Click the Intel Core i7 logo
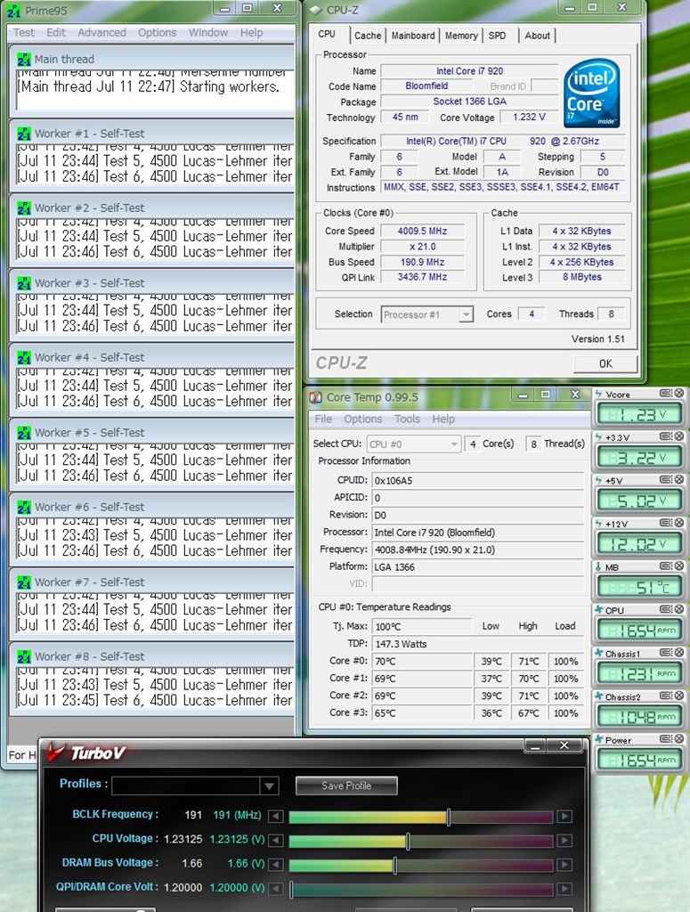The width and height of the screenshot is (690, 912). (591, 94)
